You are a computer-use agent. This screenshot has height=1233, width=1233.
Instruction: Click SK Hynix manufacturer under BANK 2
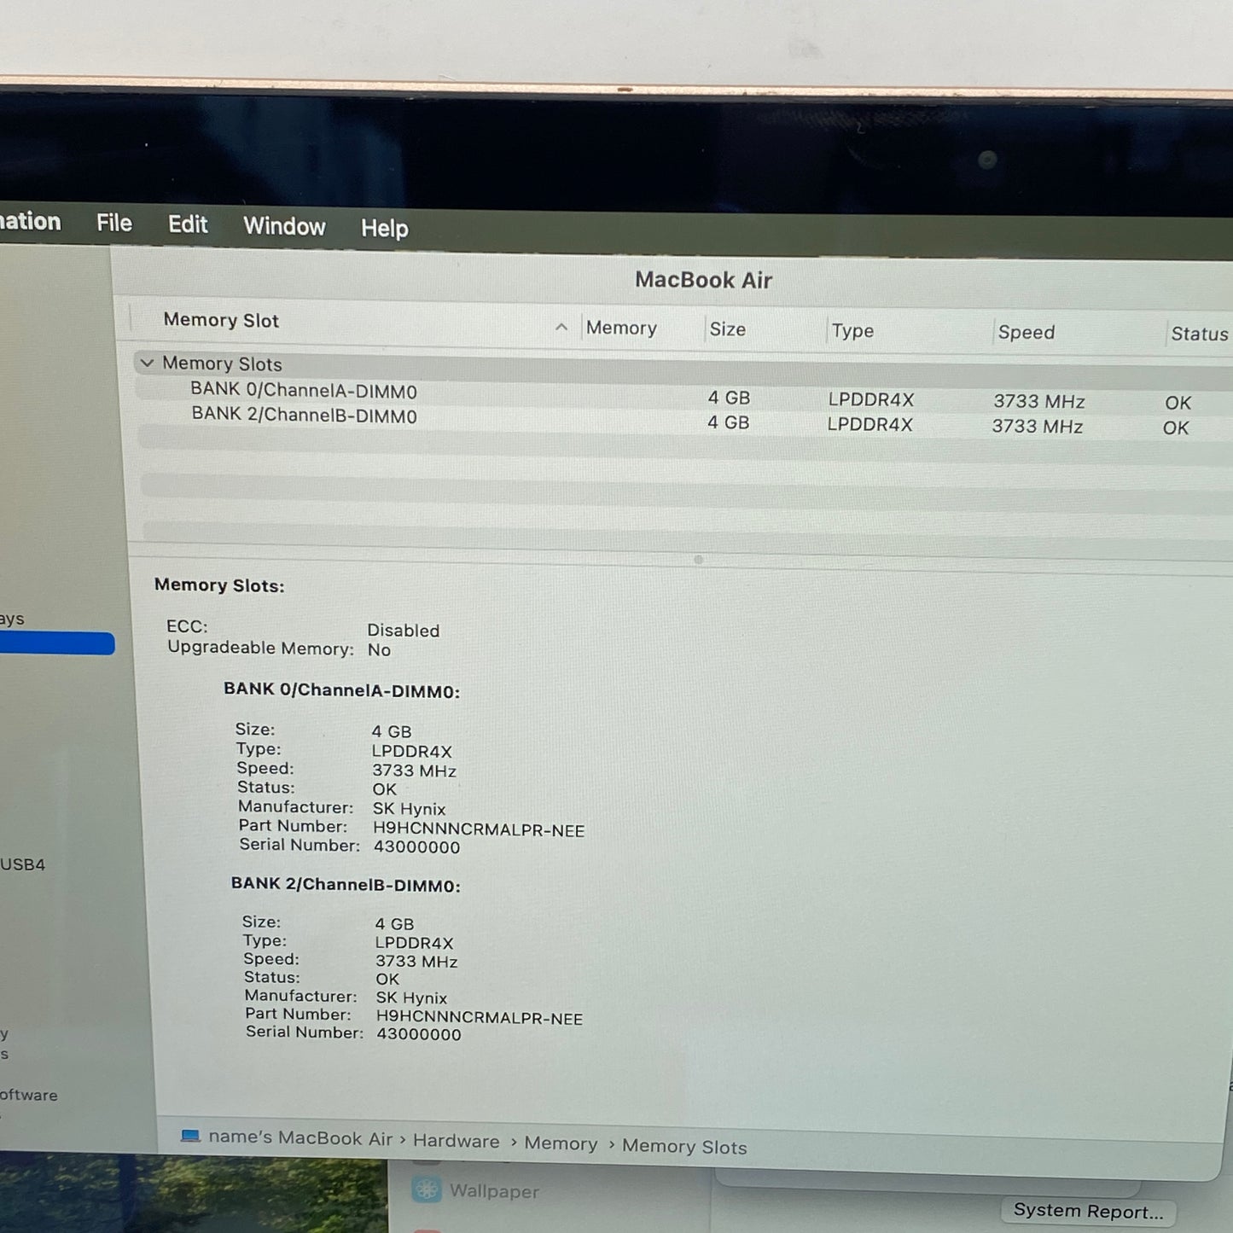click(411, 997)
